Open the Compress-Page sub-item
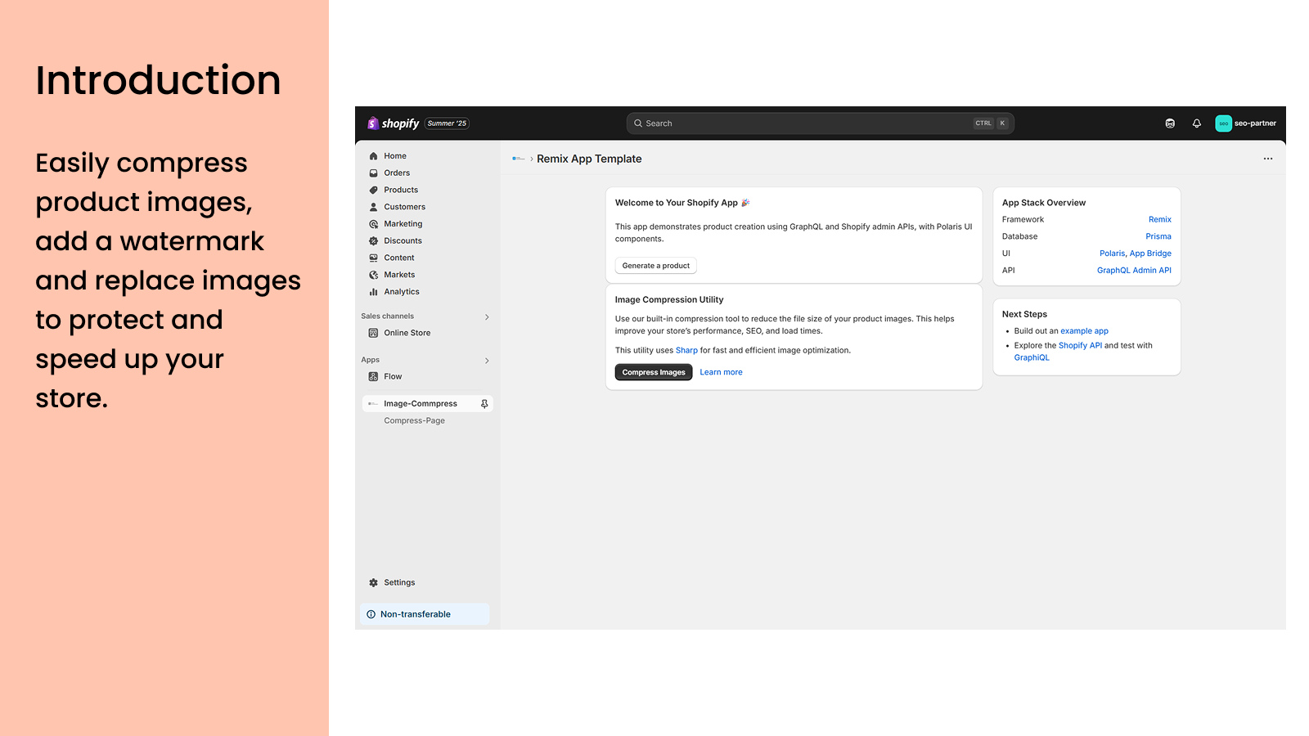This screenshot has height=736, width=1309. pos(415,421)
